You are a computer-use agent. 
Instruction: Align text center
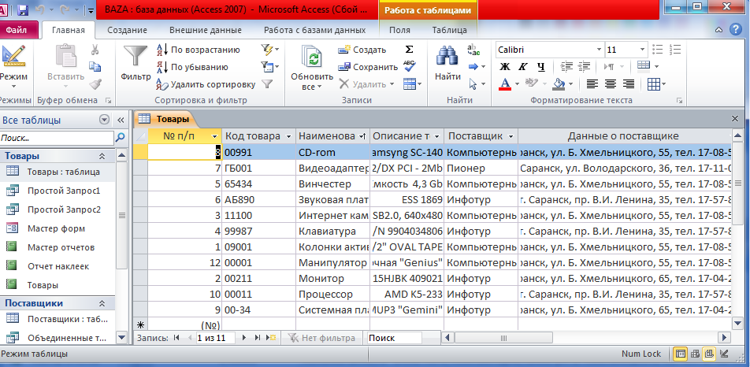click(x=611, y=84)
